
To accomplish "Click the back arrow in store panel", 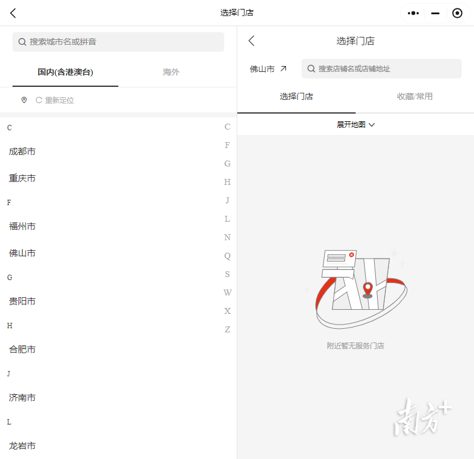I will [x=252, y=40].
